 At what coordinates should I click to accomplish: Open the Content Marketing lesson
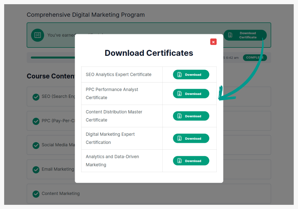click(x=61, y=193)
